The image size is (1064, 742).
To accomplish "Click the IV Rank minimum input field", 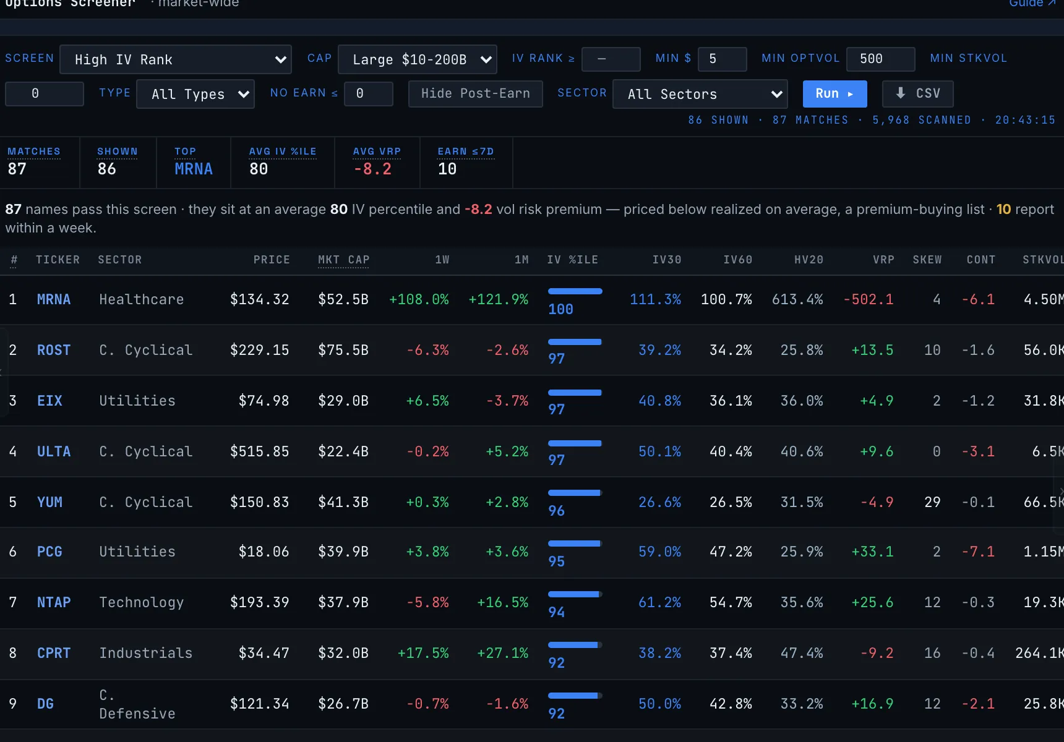I will (611, 59).
